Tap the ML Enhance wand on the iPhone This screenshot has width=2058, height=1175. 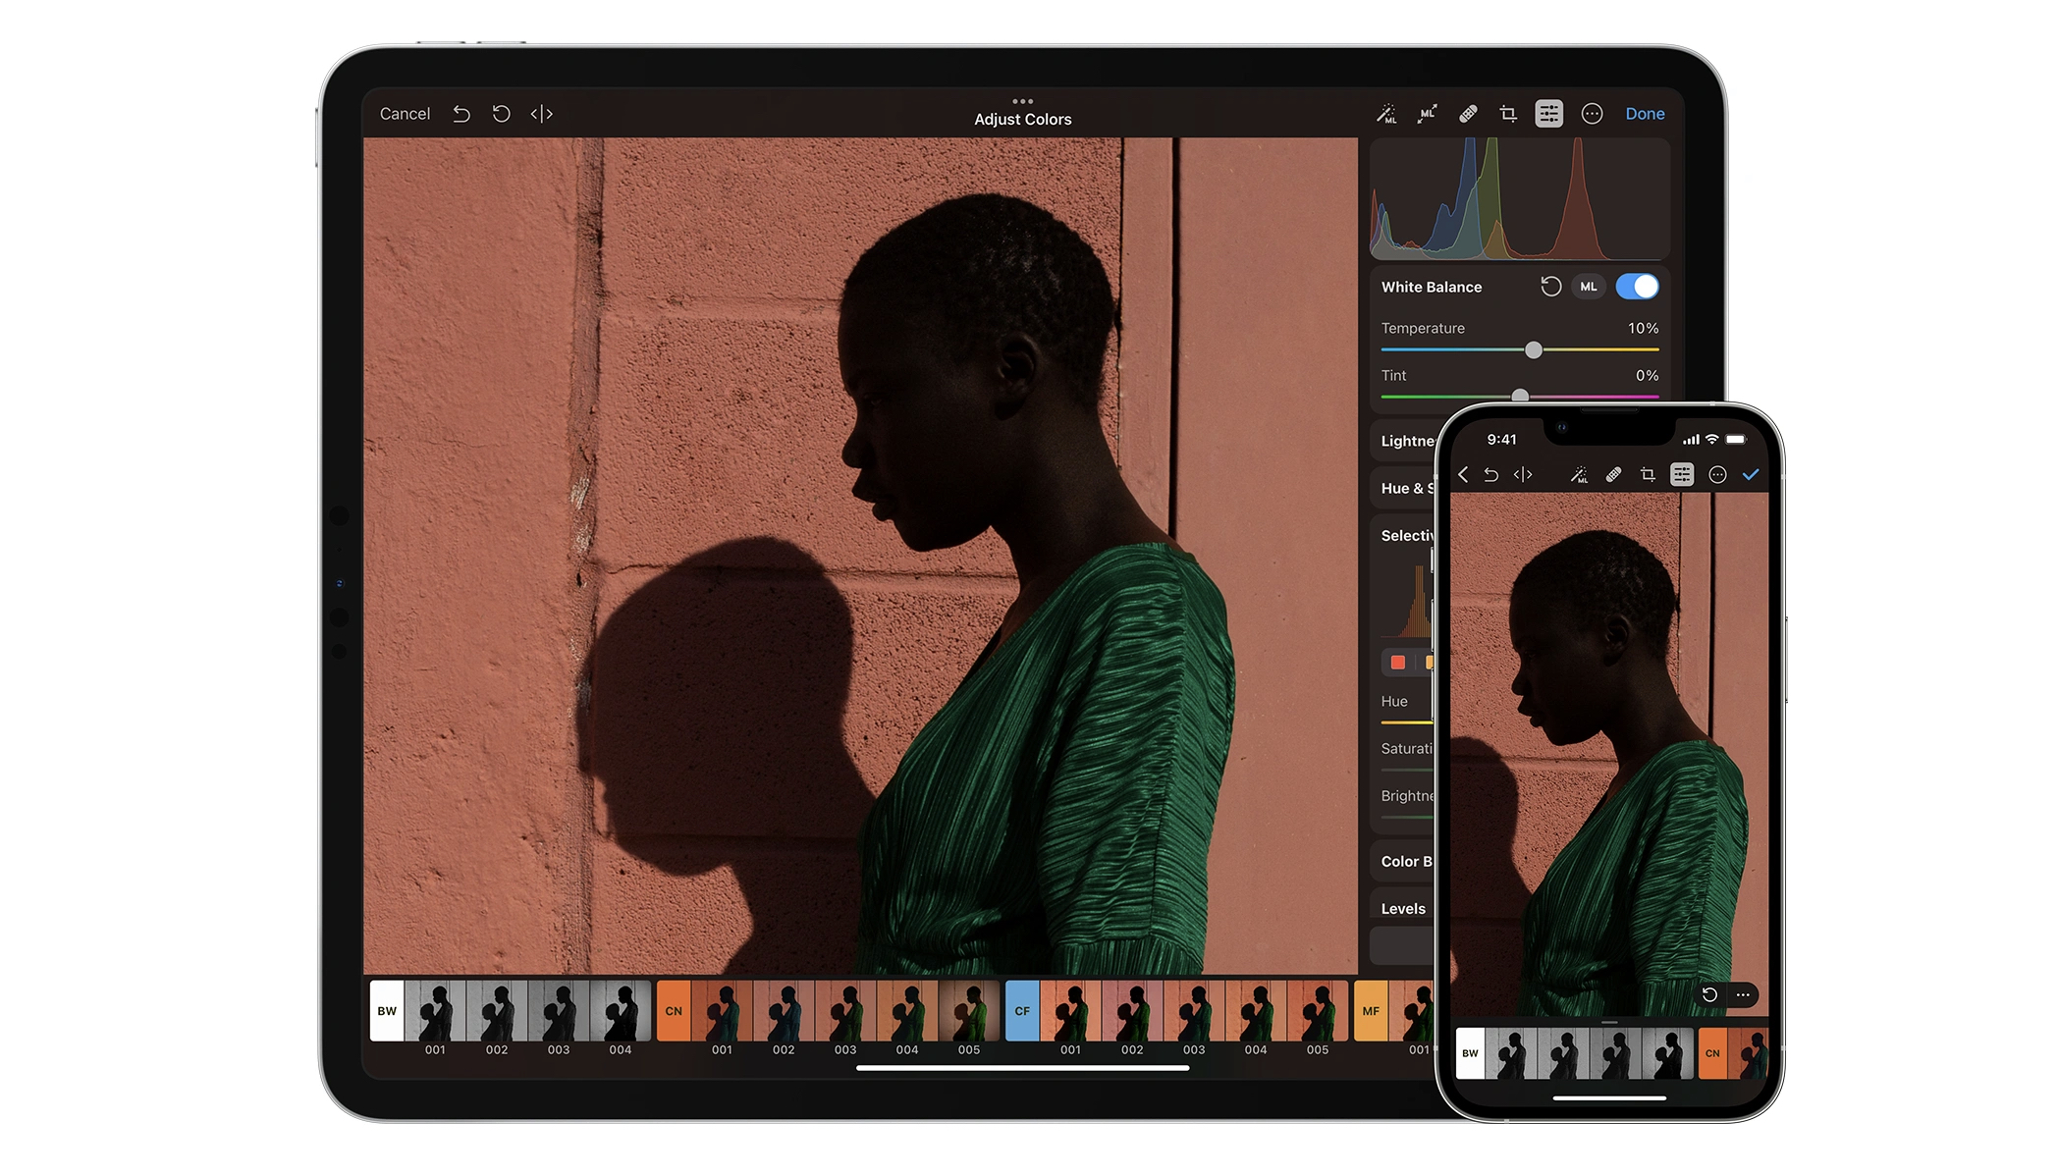[1579, 475]
